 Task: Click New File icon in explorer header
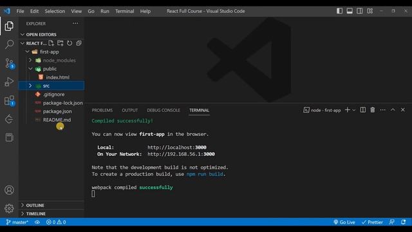51,43
